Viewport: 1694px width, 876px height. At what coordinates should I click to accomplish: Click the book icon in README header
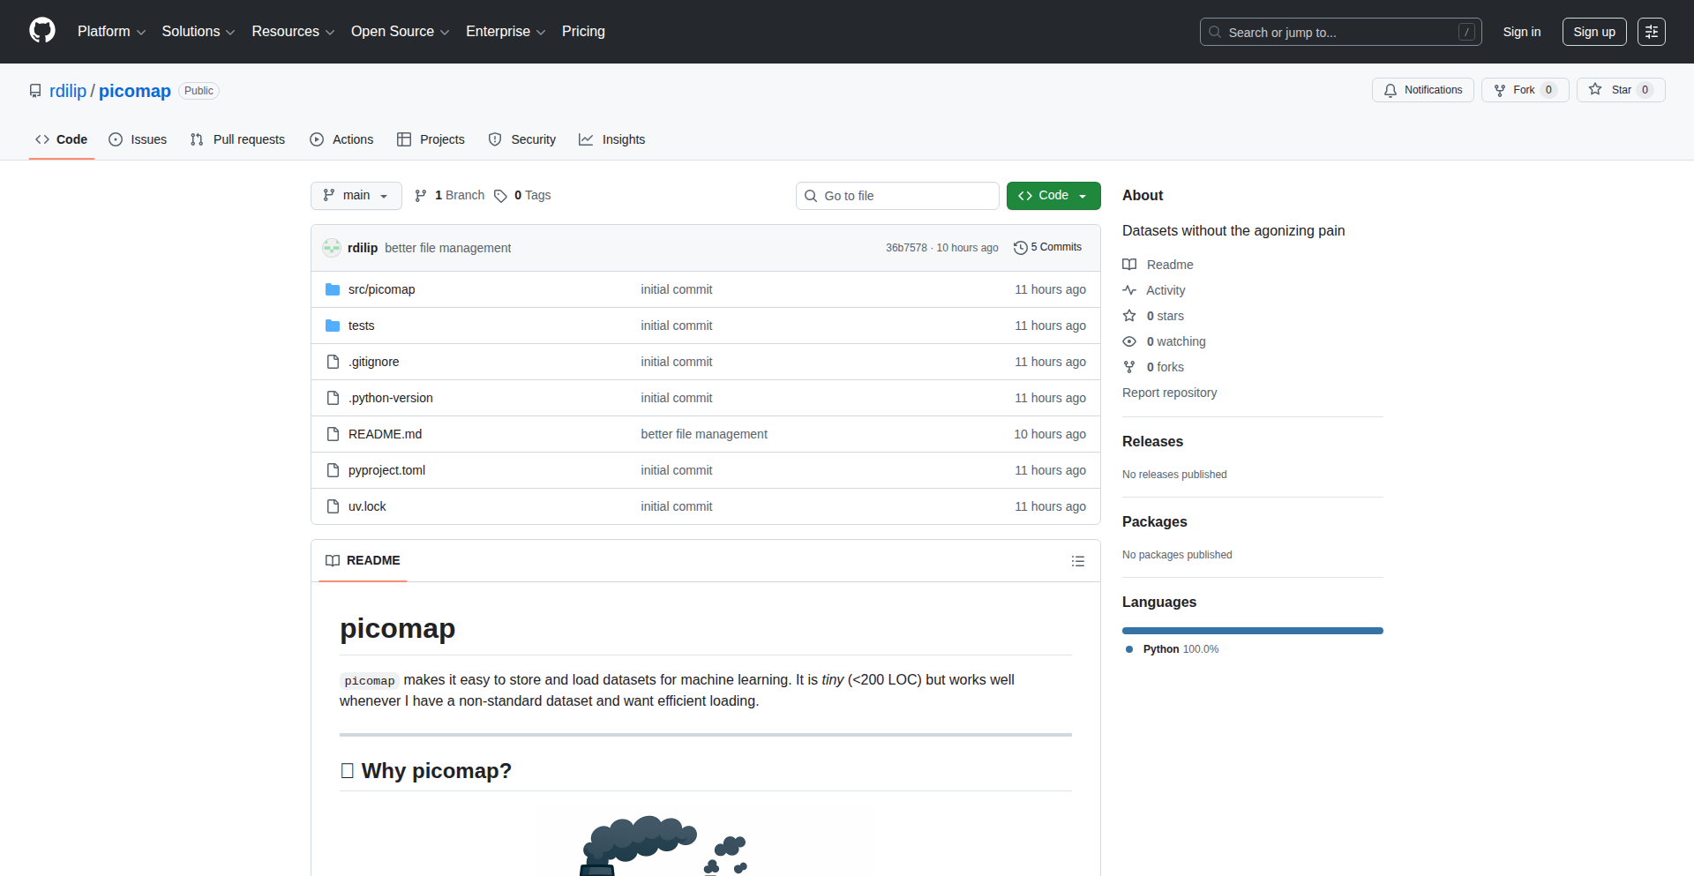pos(333,561)
